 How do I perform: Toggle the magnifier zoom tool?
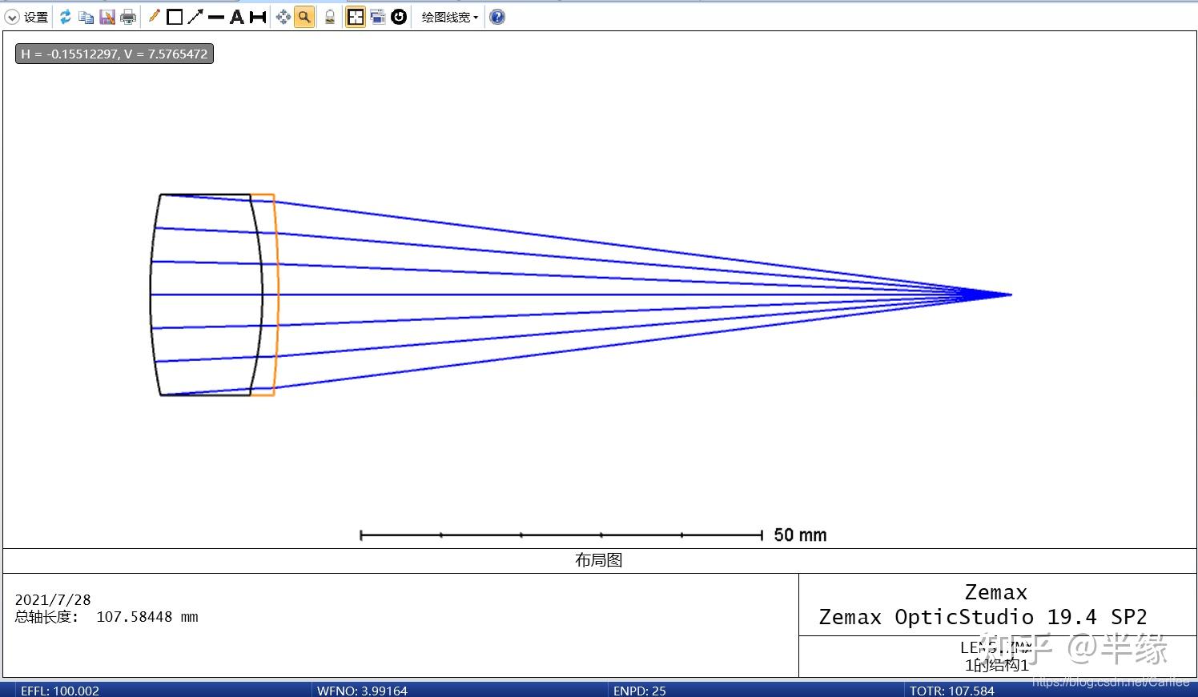304,17
